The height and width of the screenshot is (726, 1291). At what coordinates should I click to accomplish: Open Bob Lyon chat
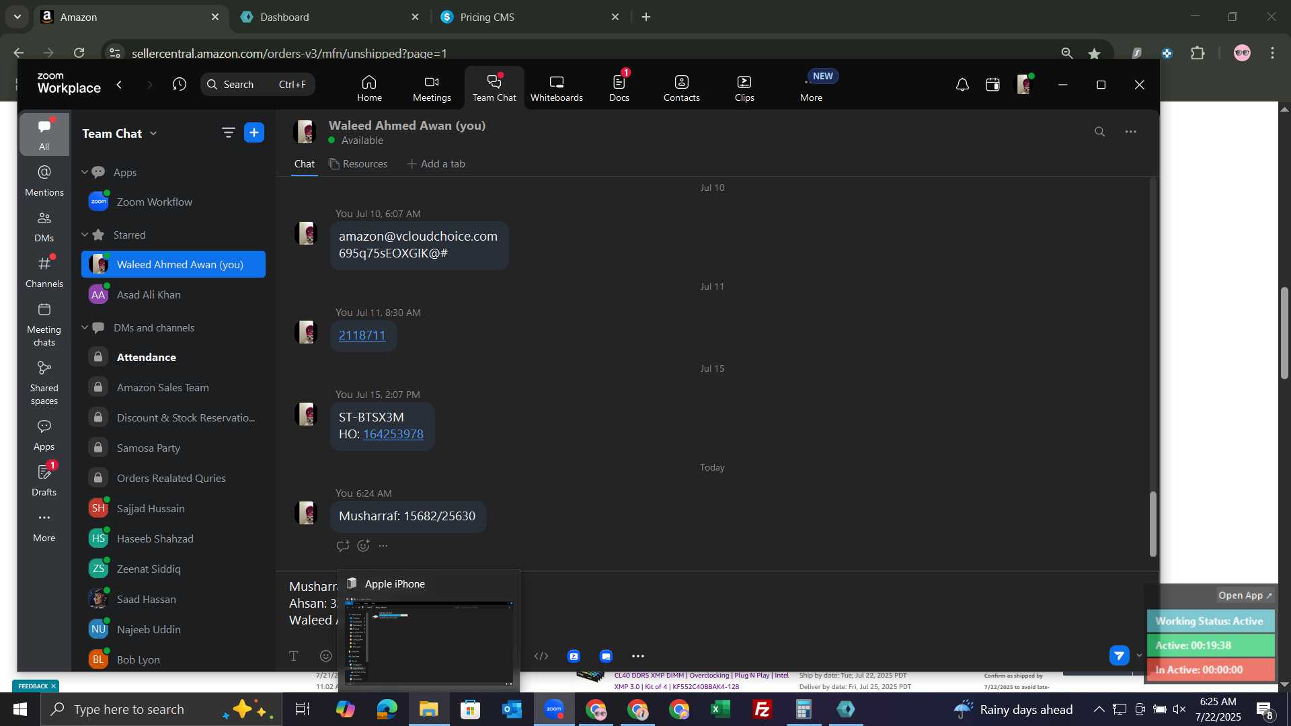click(173, 659)
